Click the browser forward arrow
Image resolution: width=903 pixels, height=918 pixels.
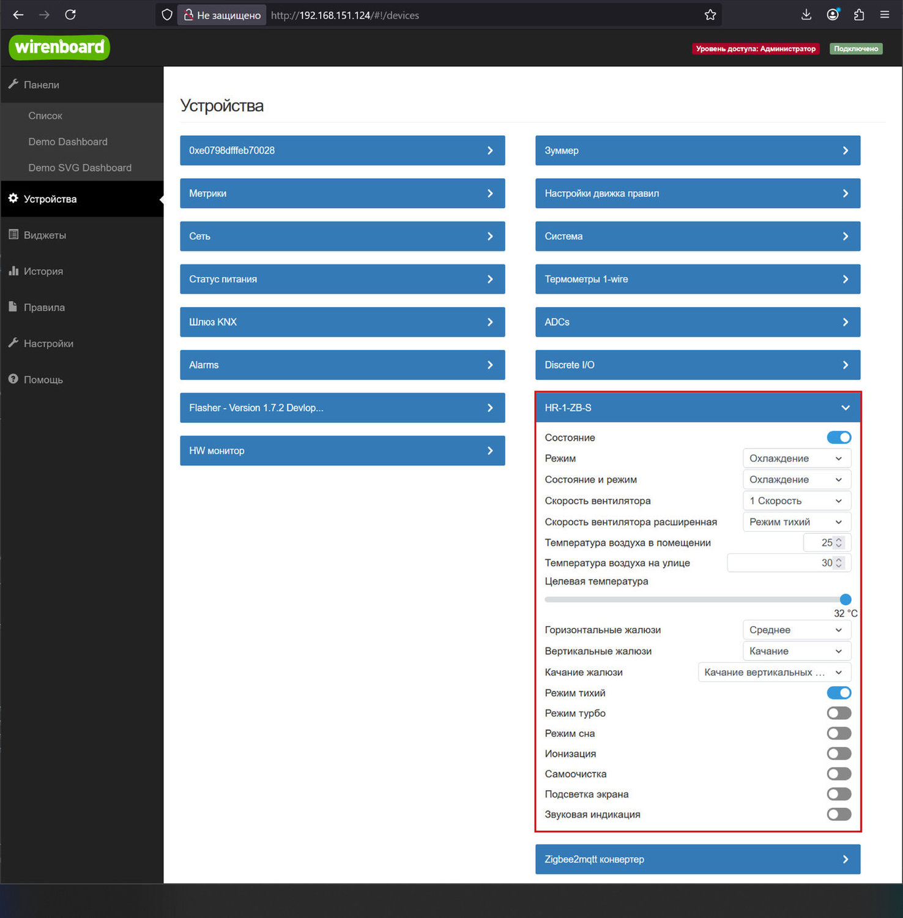[44, 15]
